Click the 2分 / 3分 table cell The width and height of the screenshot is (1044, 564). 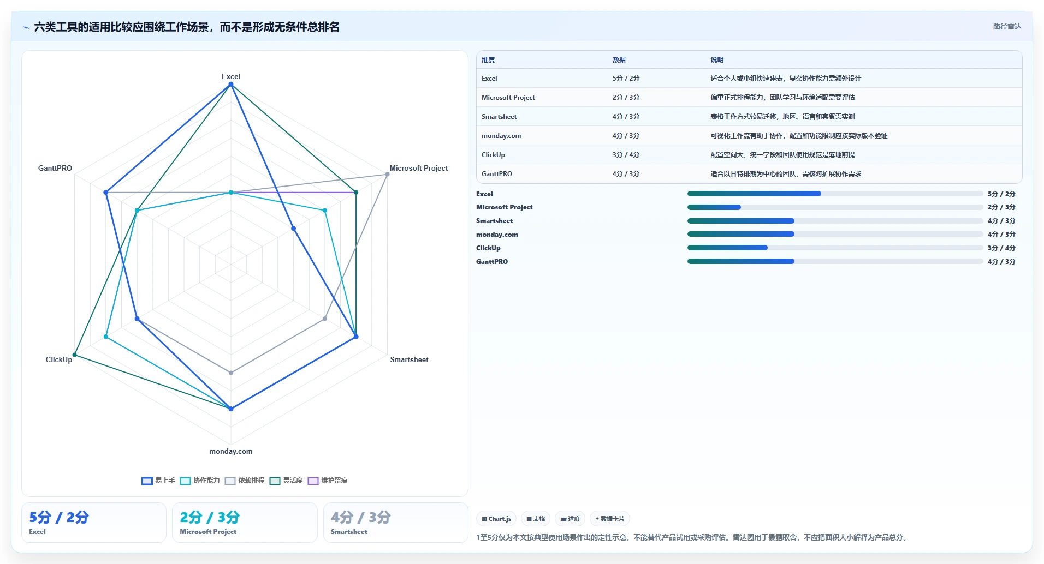click(x=626, y=98)
